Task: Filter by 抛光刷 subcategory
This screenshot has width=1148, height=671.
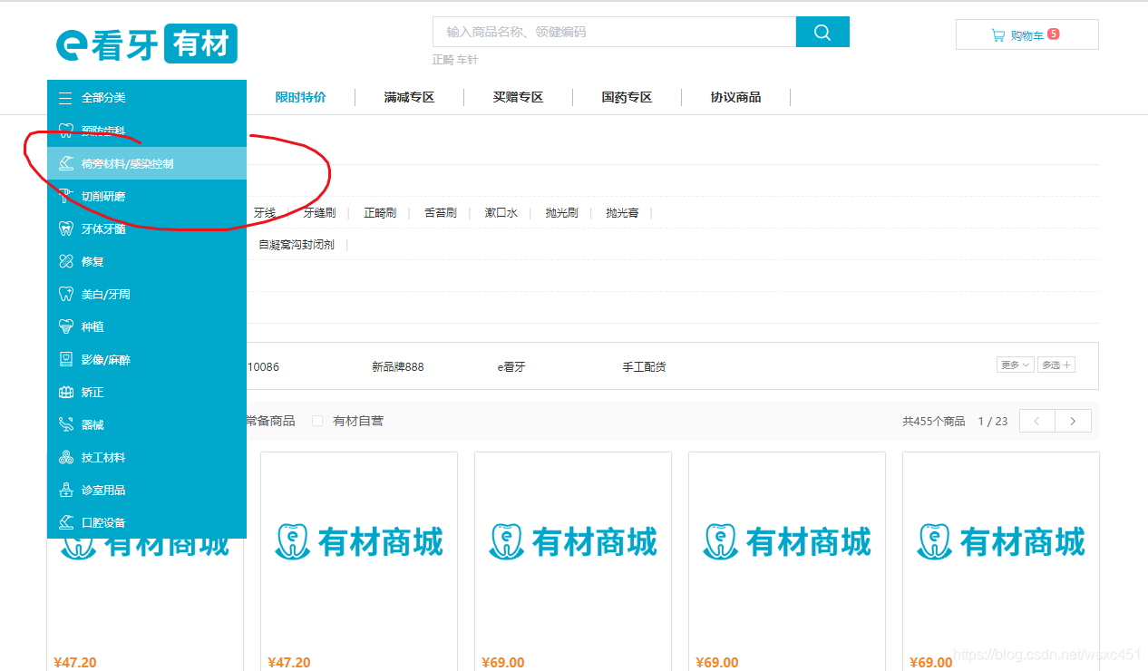Action: click(561, 212)
